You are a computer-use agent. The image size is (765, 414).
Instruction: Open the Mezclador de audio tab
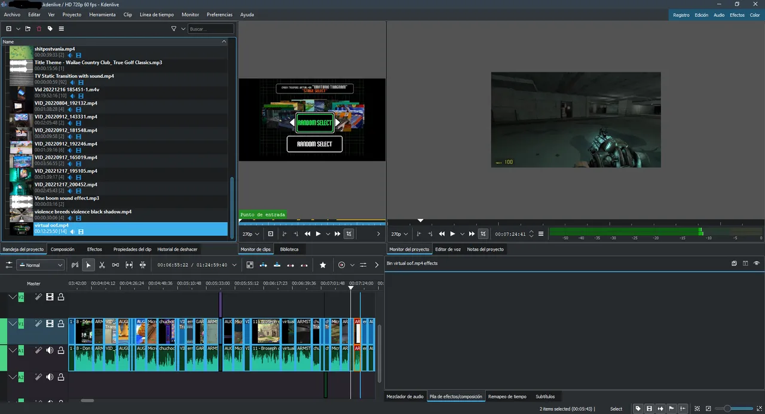coord(405,397)
